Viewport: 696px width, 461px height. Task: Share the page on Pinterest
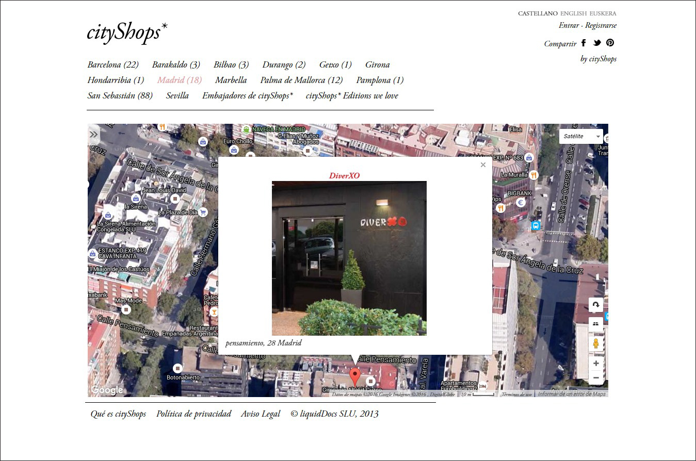(610, 43)
